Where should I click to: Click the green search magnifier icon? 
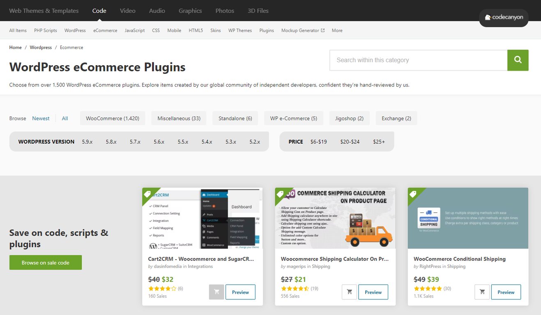point(518,60)
